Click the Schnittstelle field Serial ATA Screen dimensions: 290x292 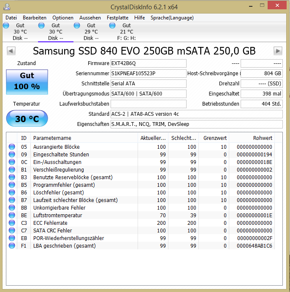(149, 84)
